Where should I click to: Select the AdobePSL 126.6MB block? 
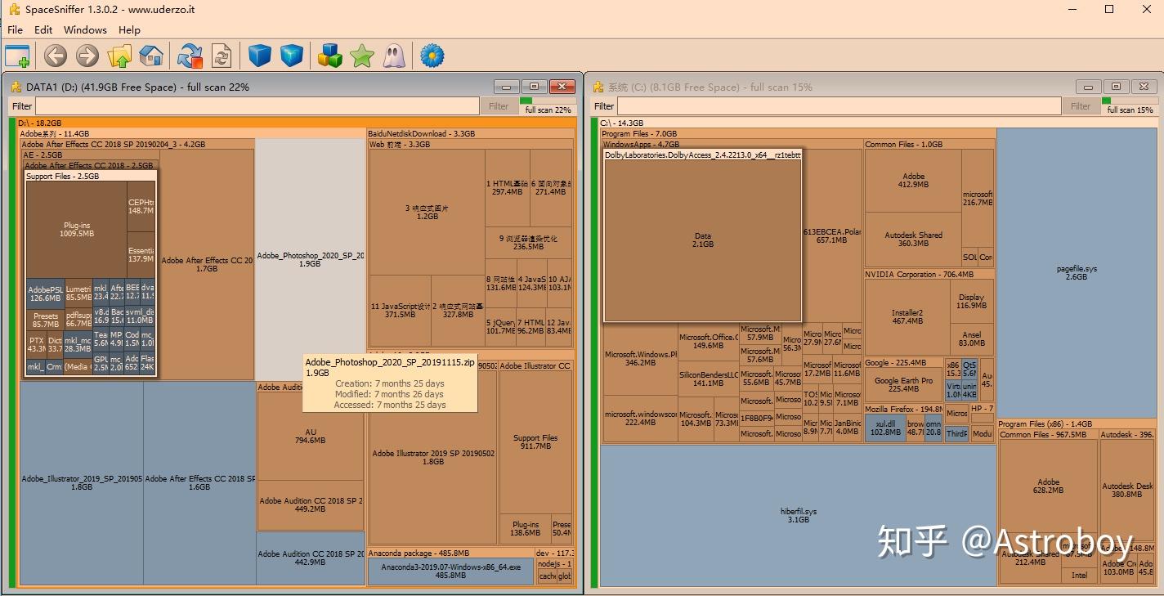point(46,294)
